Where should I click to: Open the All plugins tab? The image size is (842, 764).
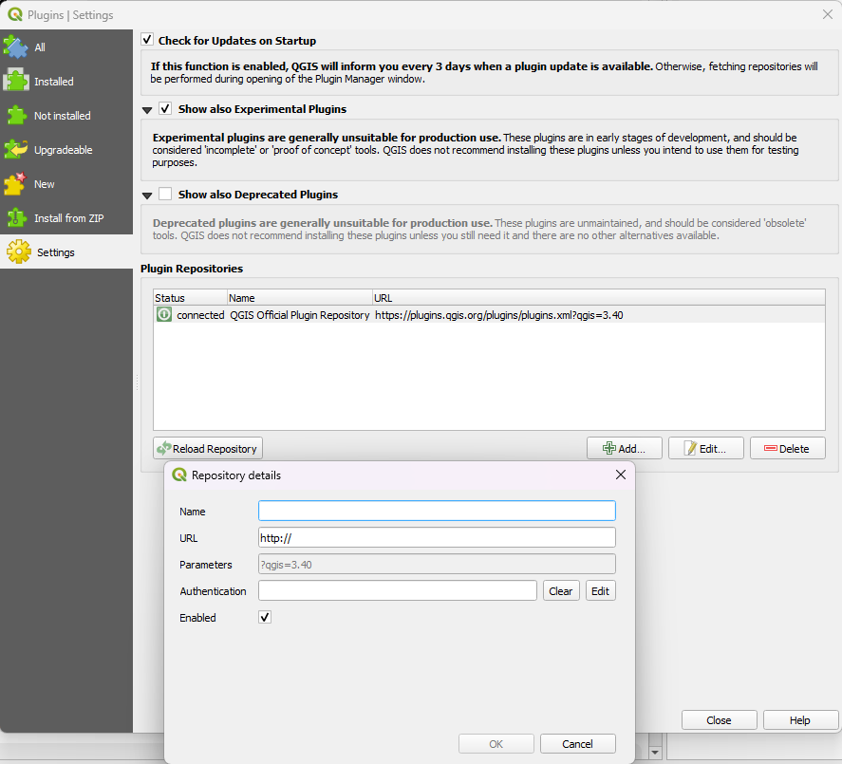[x=66, y=47]
